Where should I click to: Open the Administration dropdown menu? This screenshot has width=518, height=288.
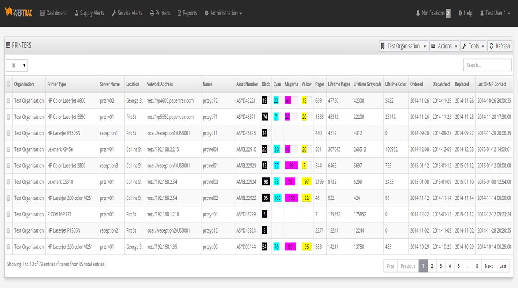(x=223, y=13)
